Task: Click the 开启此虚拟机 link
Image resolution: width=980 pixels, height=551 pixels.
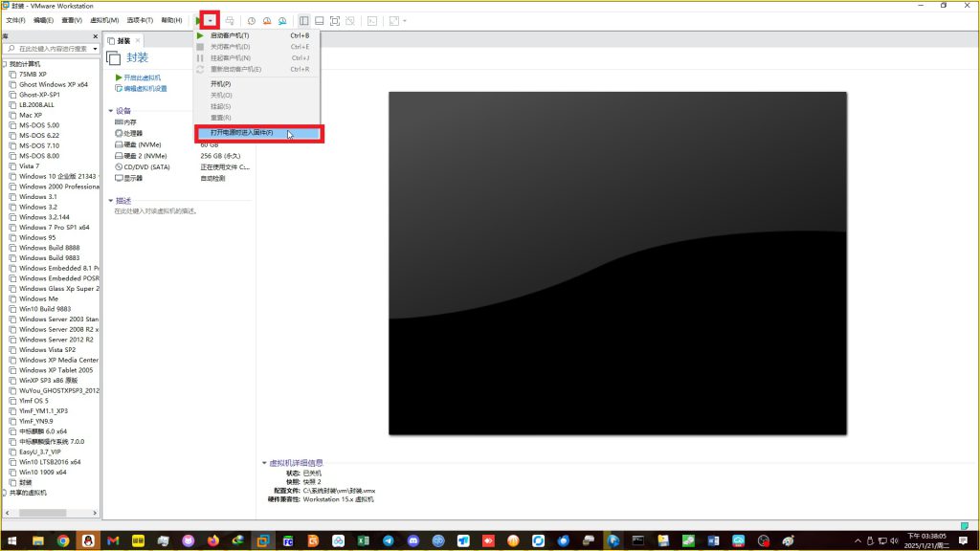Action: coord(142,77)
